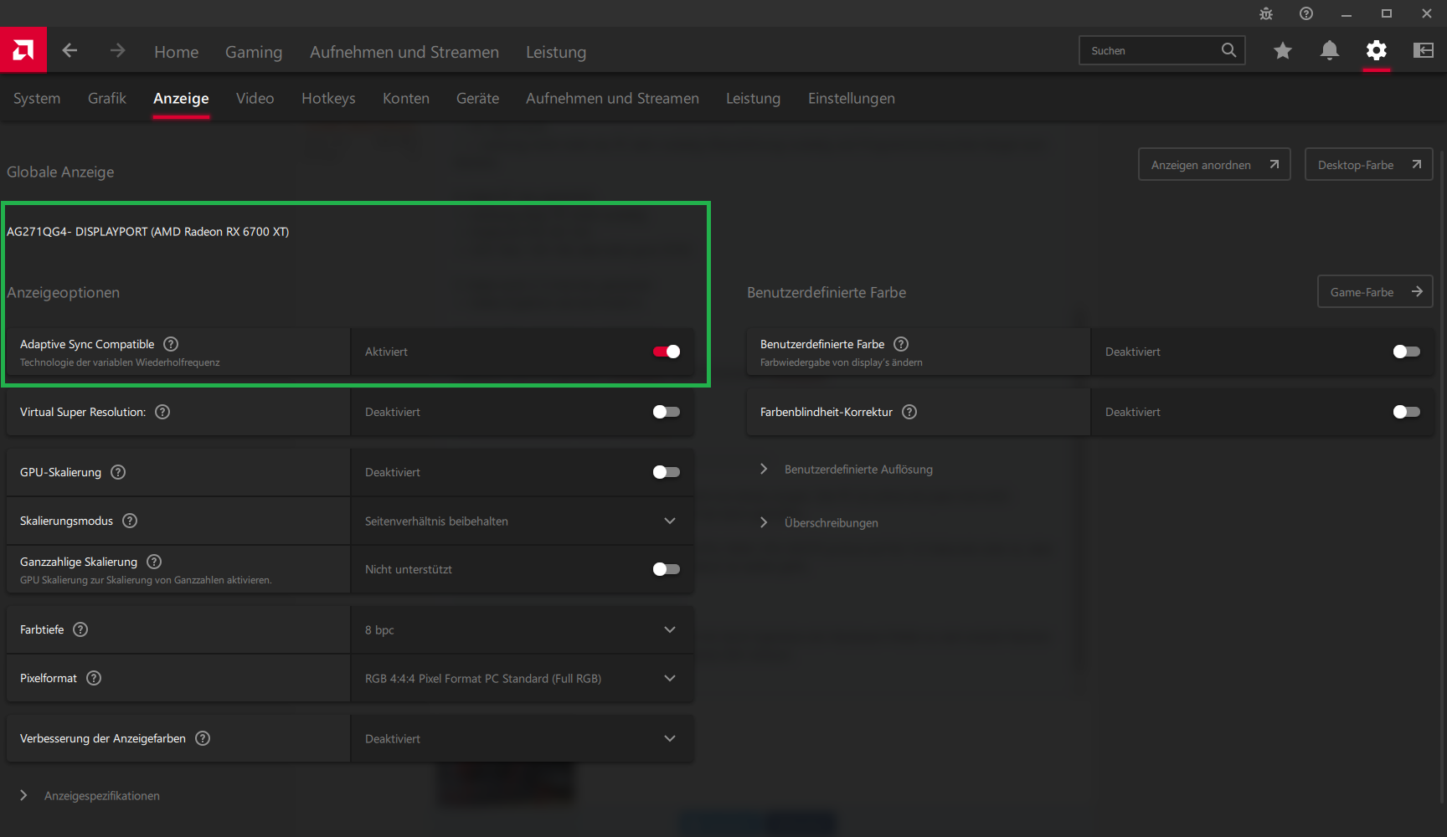Open settings Aufnehmen und Streamen tab
The width and height of the screenshot is (1447, 837).
pos(613,99)
